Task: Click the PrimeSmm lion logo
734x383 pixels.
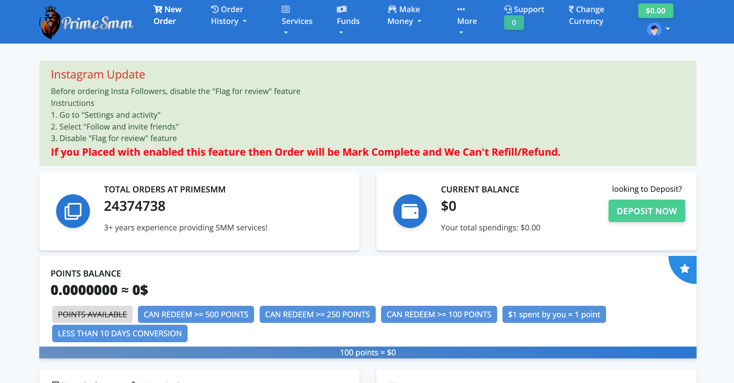Action: pyautogui.click(x=51, y=22)
